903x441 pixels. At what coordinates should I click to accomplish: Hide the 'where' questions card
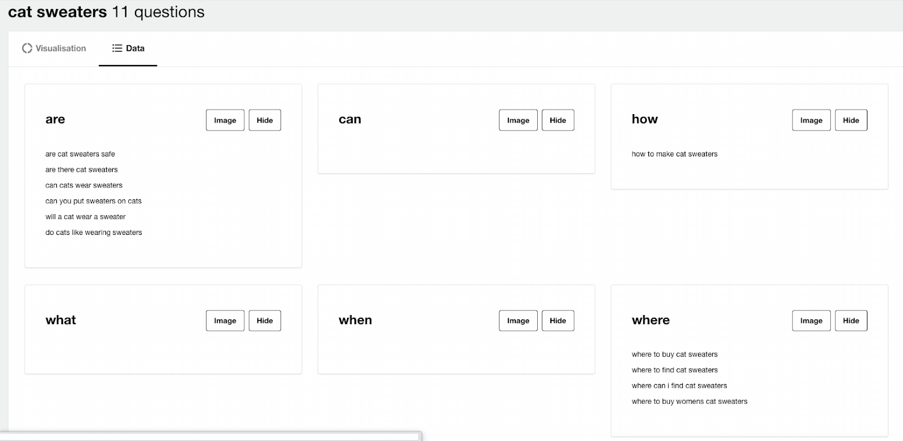click(x=851, y=321)
